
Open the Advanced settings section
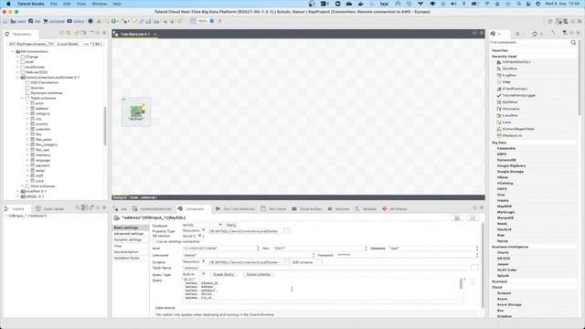coord(128,234)
